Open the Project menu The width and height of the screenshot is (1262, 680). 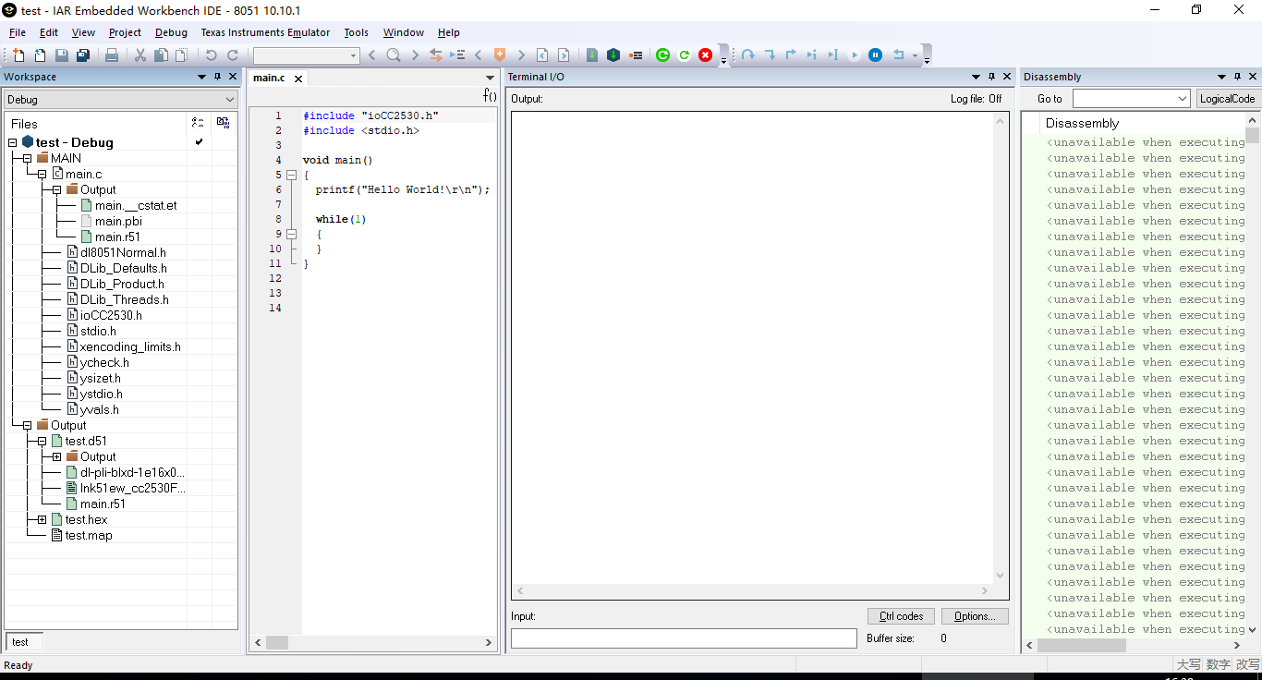click(x=125, y=32)
